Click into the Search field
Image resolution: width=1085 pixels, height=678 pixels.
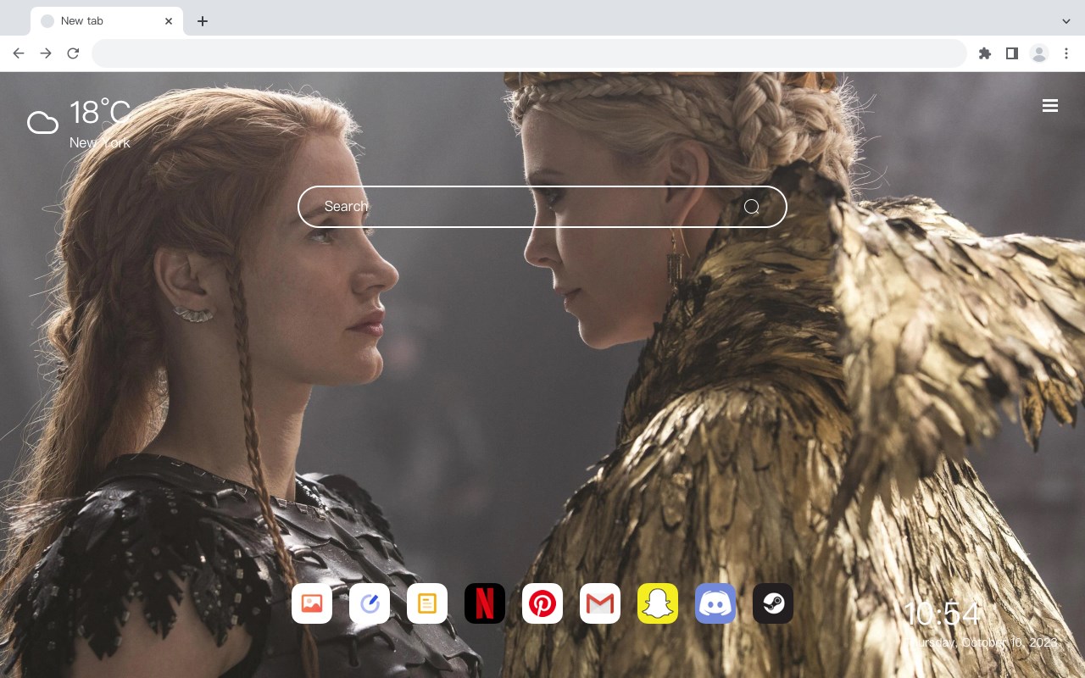coord(542,207)
